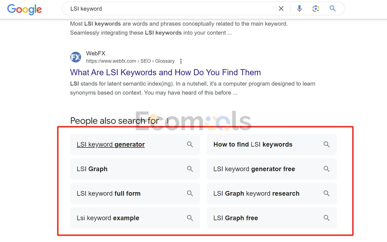The width and height of the screenshot is (387, 242).
Task: Open the People also search for options menu
Action: (x=167, y=121)
